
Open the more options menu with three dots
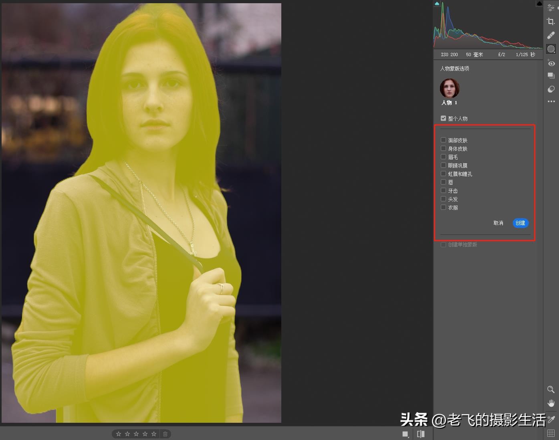(x=551, y=101)
